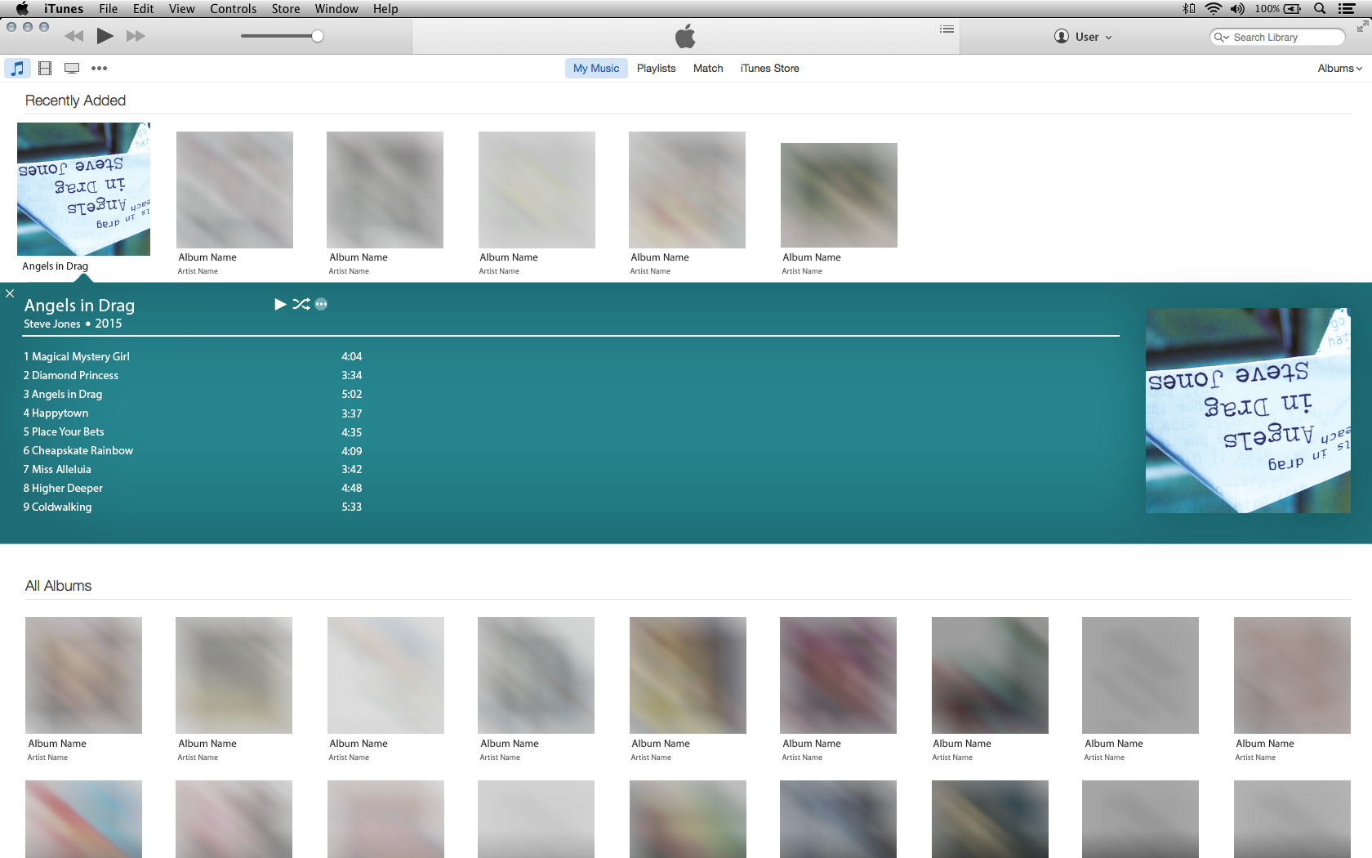
Task: Open second album in Recently Added
Action: click(x=234, y=190)
